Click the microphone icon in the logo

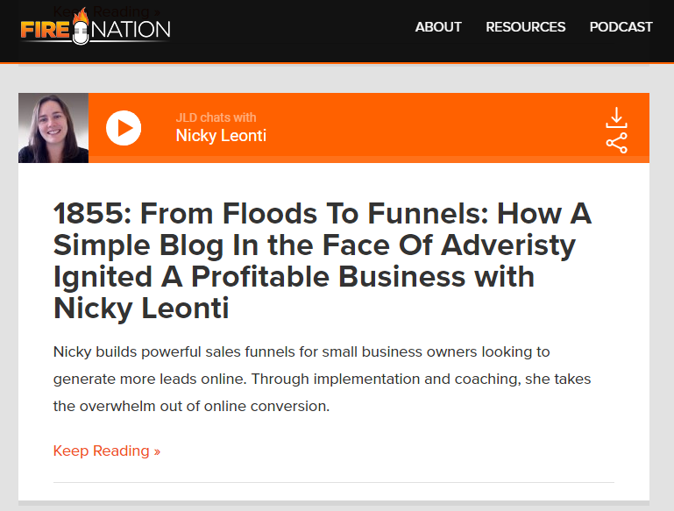click(x=81, y=32)
